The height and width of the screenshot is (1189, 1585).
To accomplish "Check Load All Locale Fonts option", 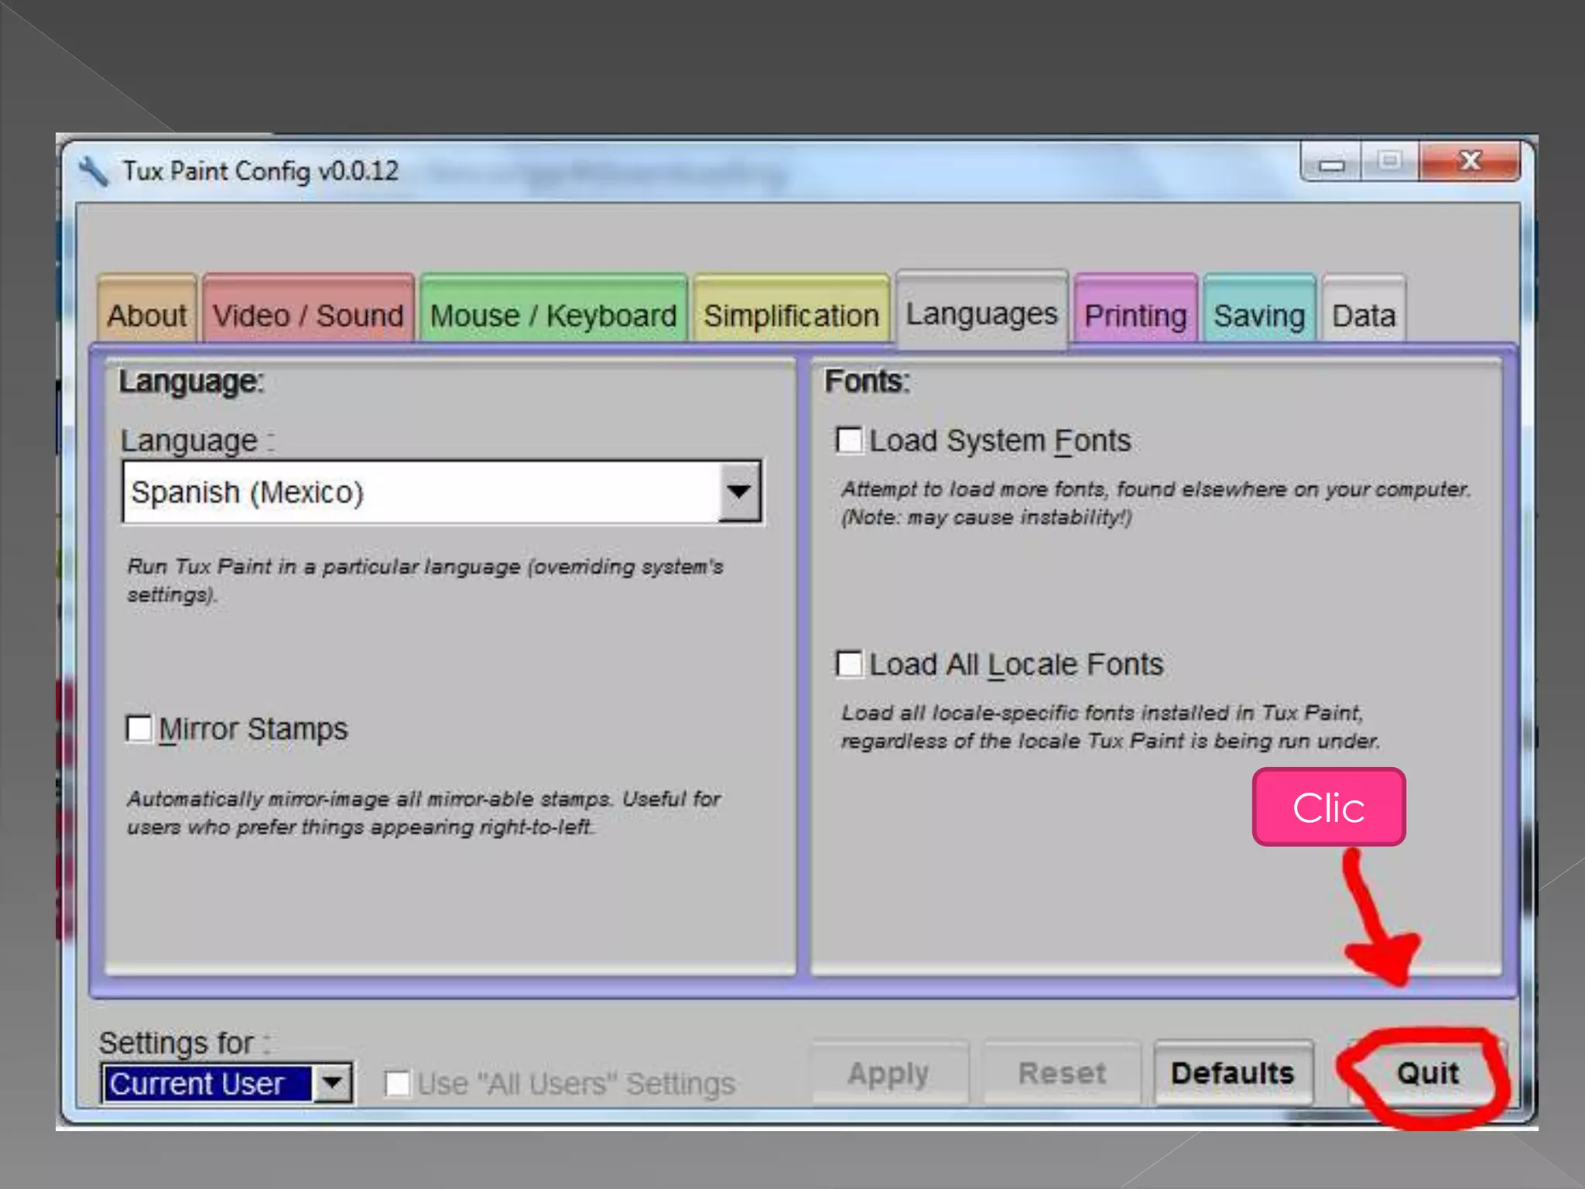I will point(849,664).
